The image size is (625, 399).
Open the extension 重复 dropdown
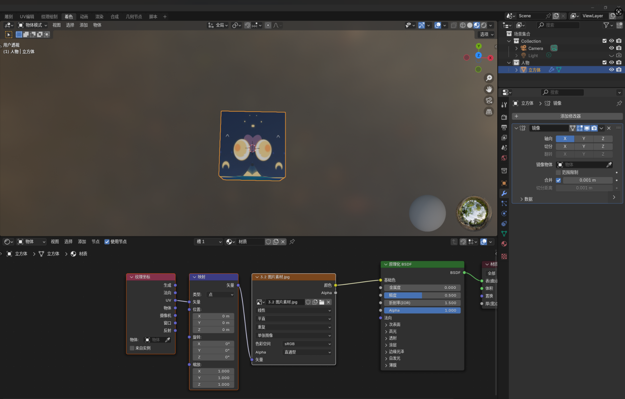click(x=294, y=327)
